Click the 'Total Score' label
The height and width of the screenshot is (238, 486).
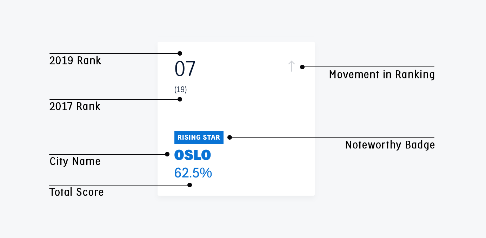coord(76,192)
